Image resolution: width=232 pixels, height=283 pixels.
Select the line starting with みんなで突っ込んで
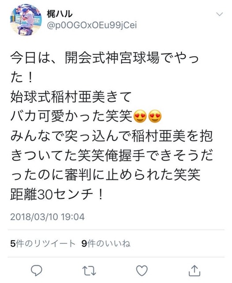coord(112,136)
